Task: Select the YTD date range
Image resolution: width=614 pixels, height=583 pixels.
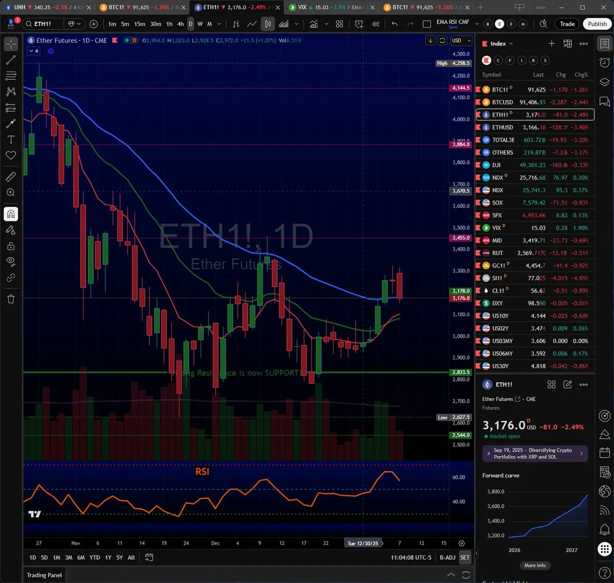Action: coord(95,557)
